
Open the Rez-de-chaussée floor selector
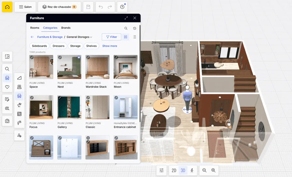pyautogui.click(x=59, y=7)
